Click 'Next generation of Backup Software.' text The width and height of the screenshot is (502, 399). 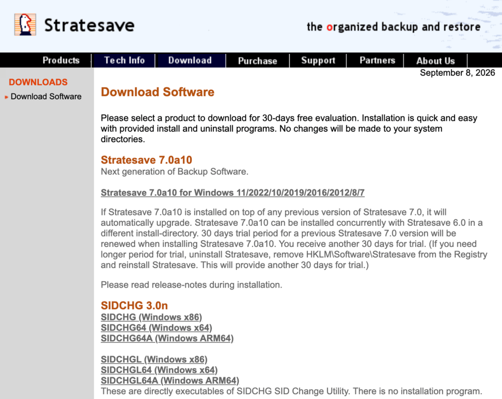[x=175, y=172]
